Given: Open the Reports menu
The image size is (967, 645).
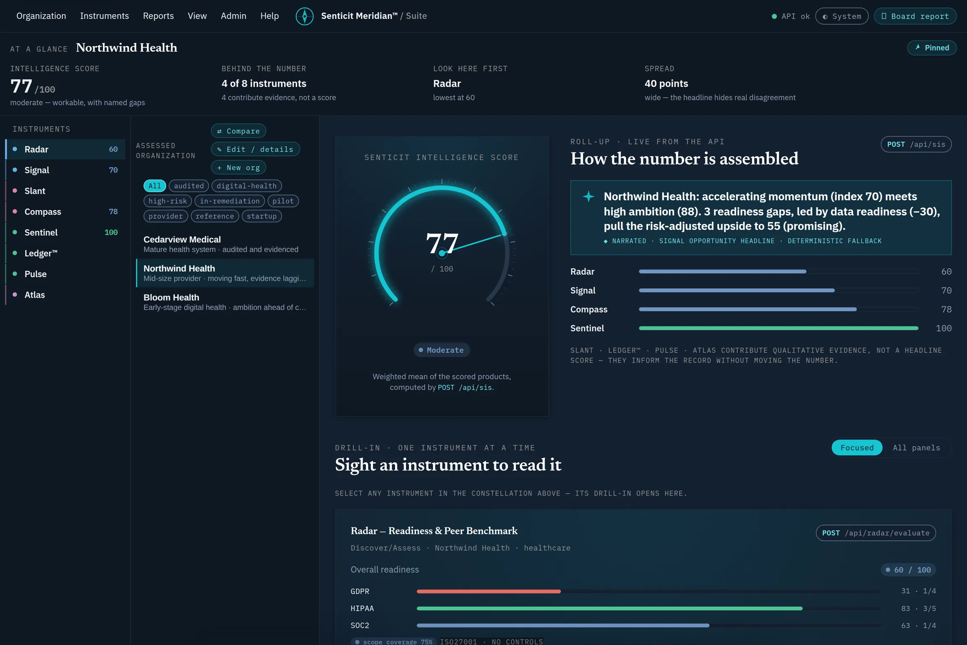Looking at the screenshot, I should (158, 16).
